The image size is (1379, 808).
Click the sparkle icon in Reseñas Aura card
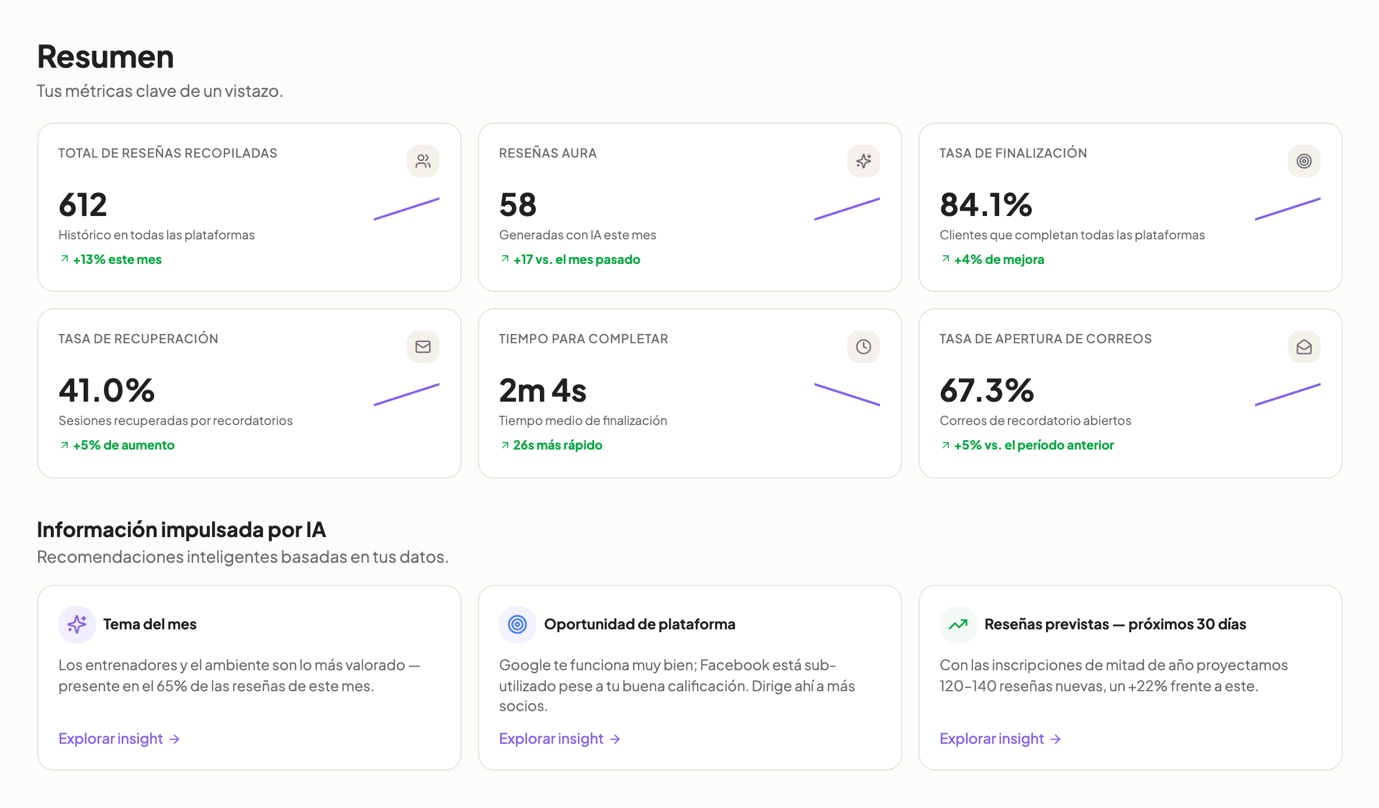(864, 161)
